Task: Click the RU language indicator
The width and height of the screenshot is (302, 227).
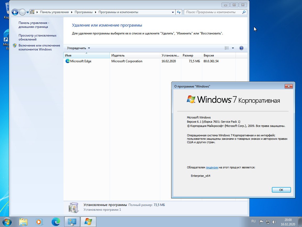Action: pos(254,221)
